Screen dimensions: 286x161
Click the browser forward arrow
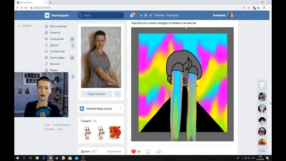click(x=21, y=8)
